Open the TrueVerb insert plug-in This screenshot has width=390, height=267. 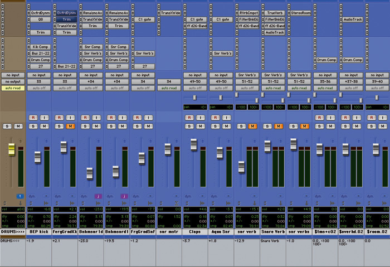click(274, 12)
